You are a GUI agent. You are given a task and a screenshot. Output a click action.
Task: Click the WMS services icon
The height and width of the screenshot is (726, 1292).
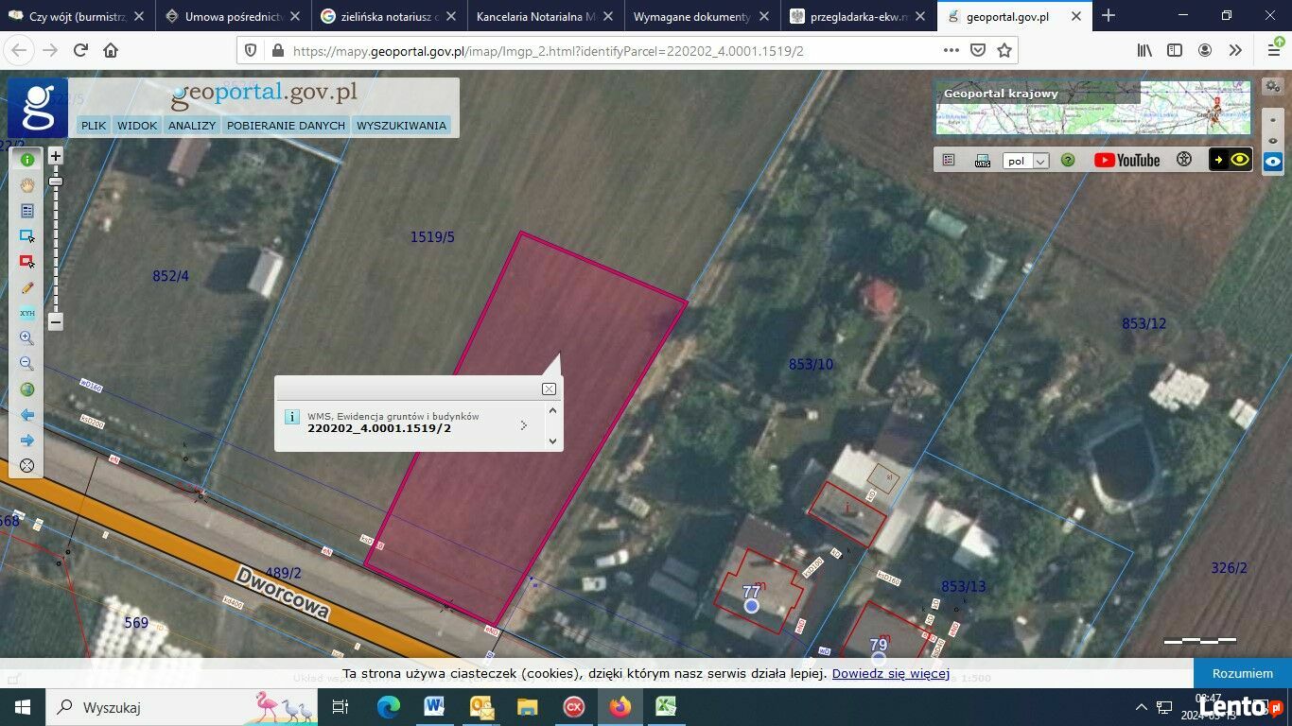pos(983,160)
